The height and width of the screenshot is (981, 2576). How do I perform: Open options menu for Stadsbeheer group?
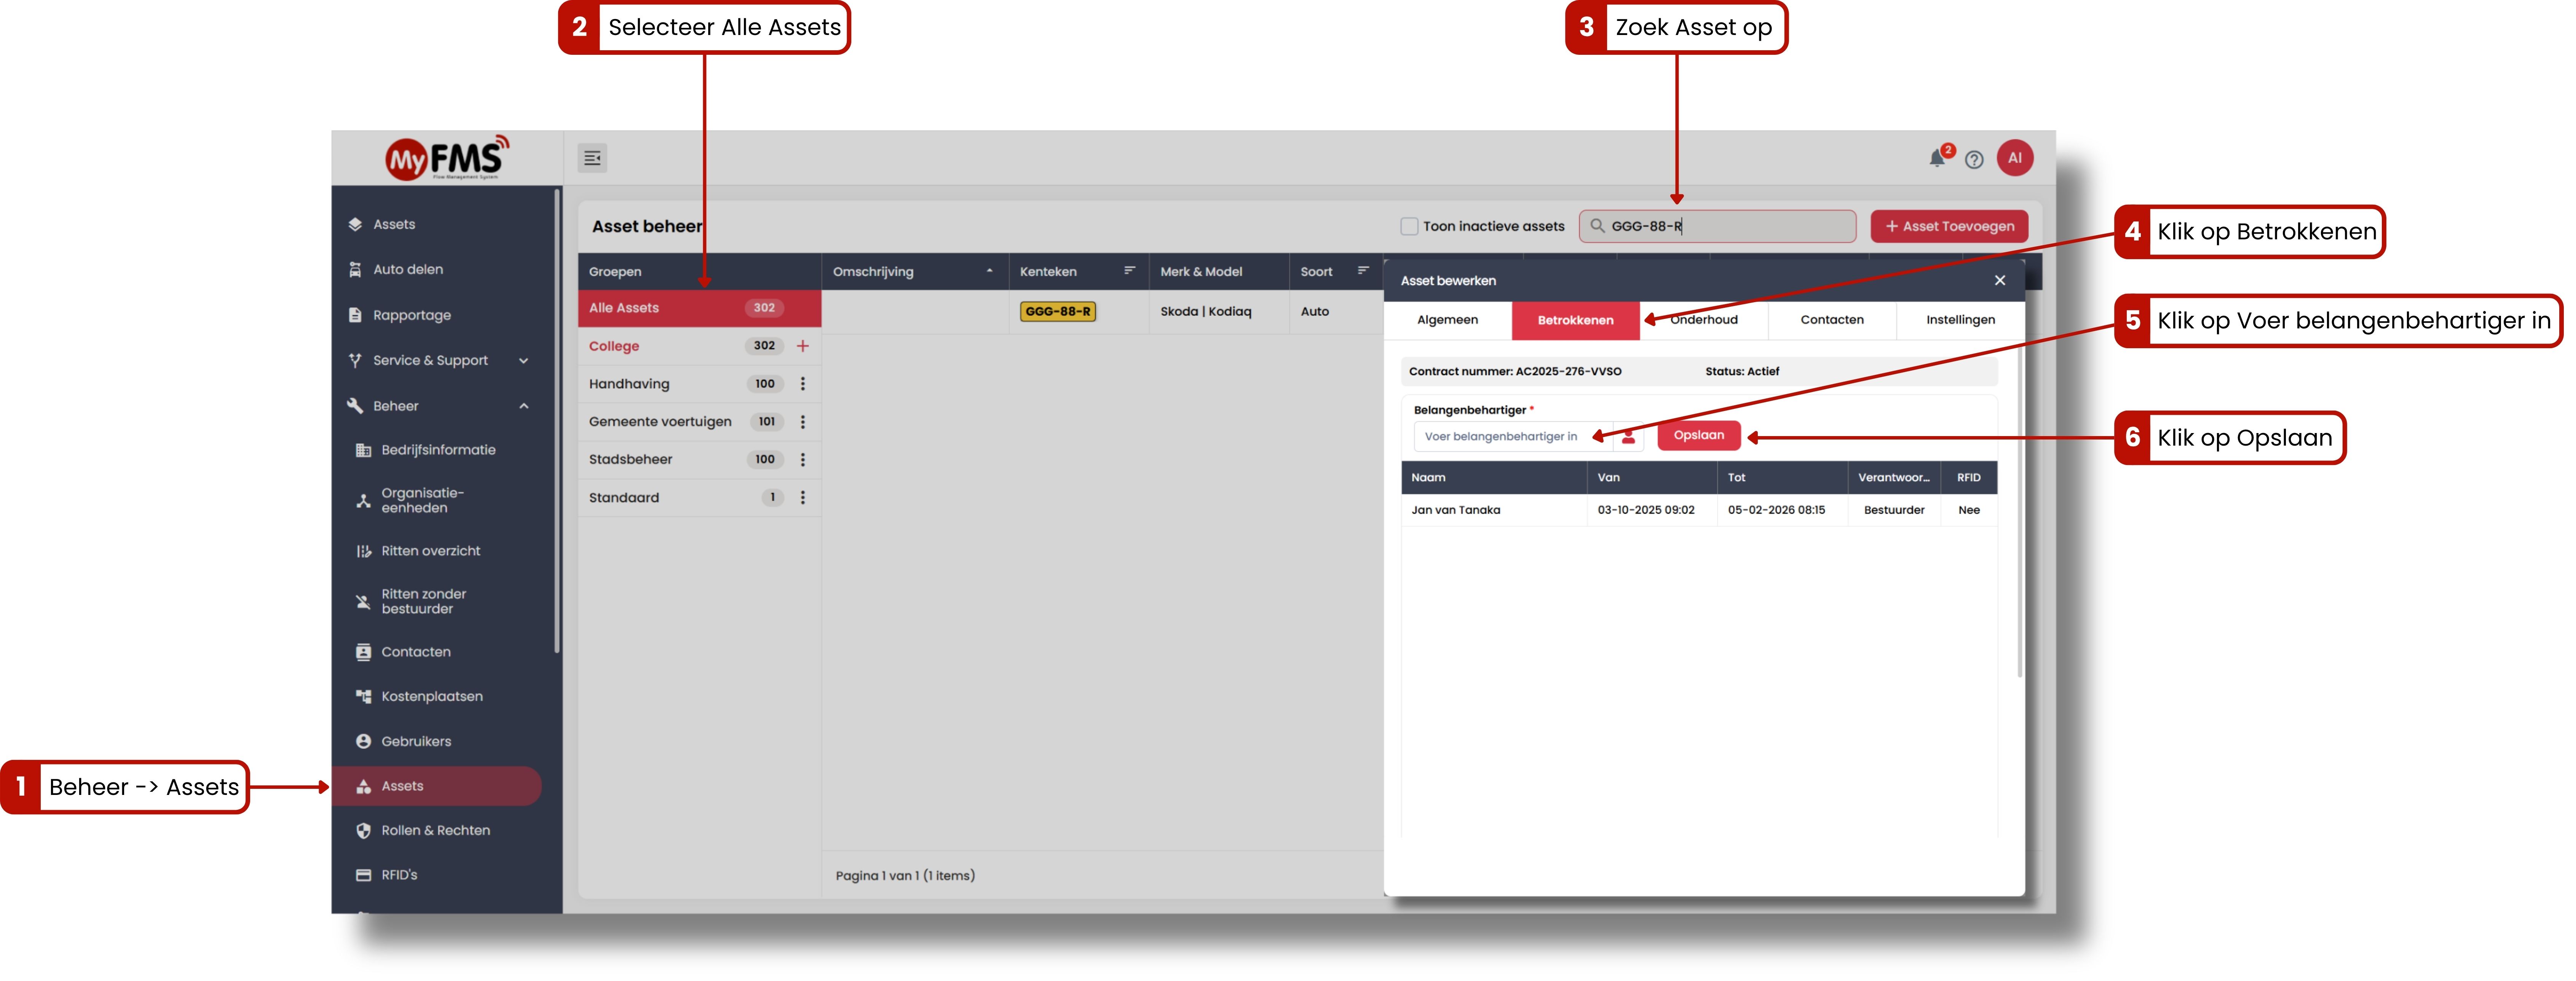click(803, 460)
